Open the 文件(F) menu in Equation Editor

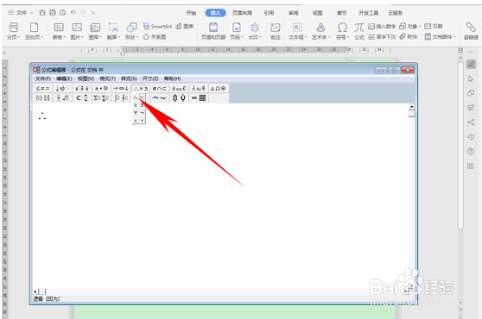[x=42, y=78]
